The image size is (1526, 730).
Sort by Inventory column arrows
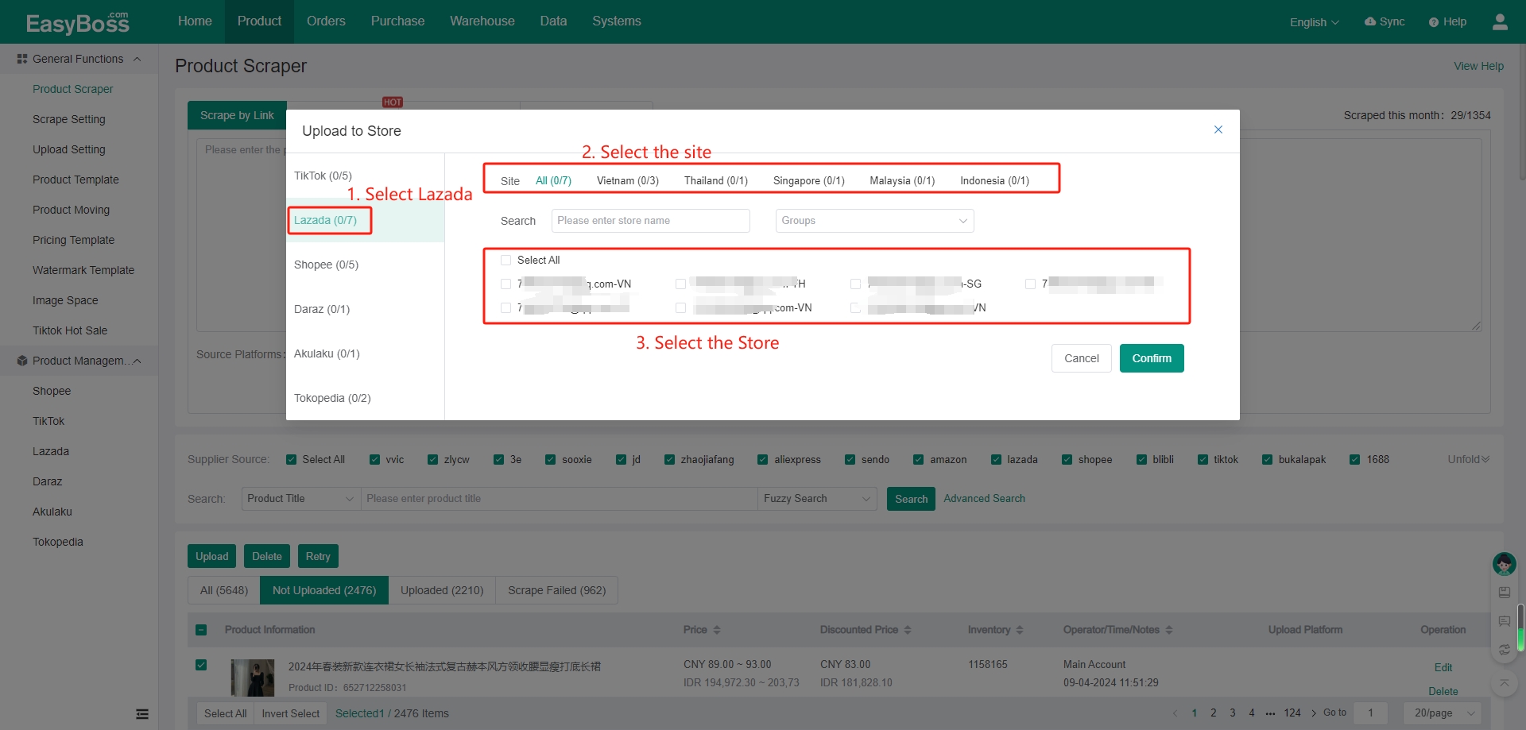pyautogui.click(x=1020, y=630)
